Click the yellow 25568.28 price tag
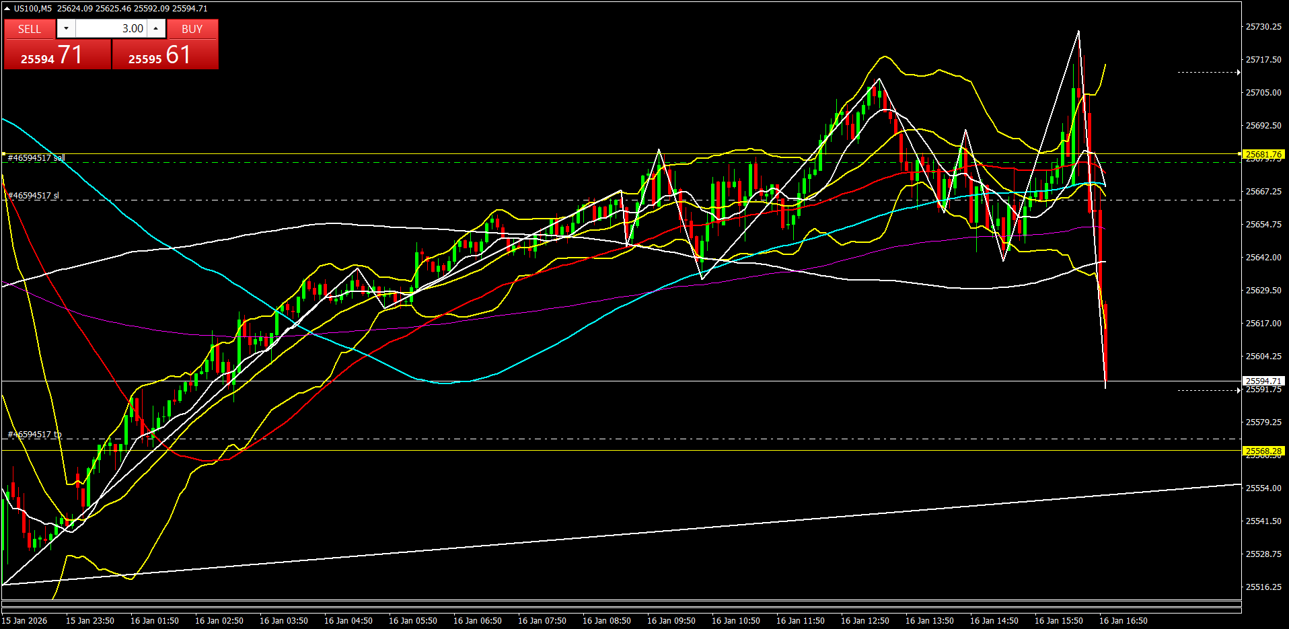The height and width of the screenshot is (629, 1289). tap(1263, 451)
